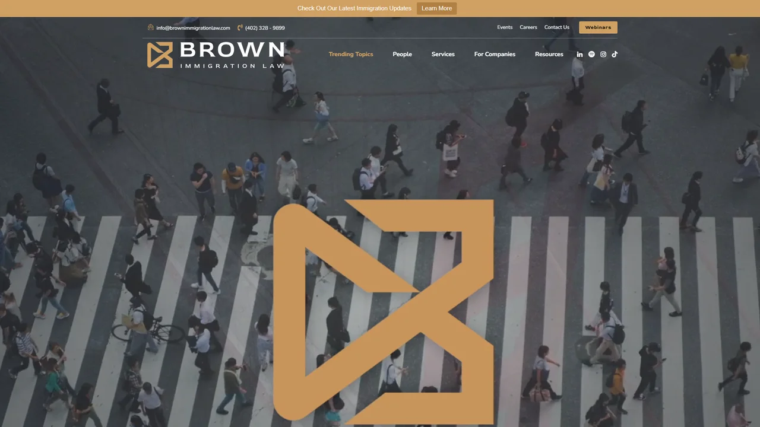Open the Spotify social icon
The width and height of the screenshot is (760, 427).
(x=591, y=54)
